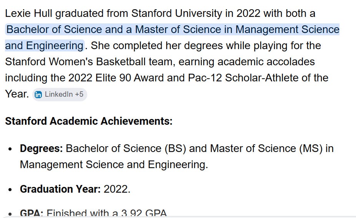Click the bold "Degrees:" label

pyautogui.click(x=41, y=149)
